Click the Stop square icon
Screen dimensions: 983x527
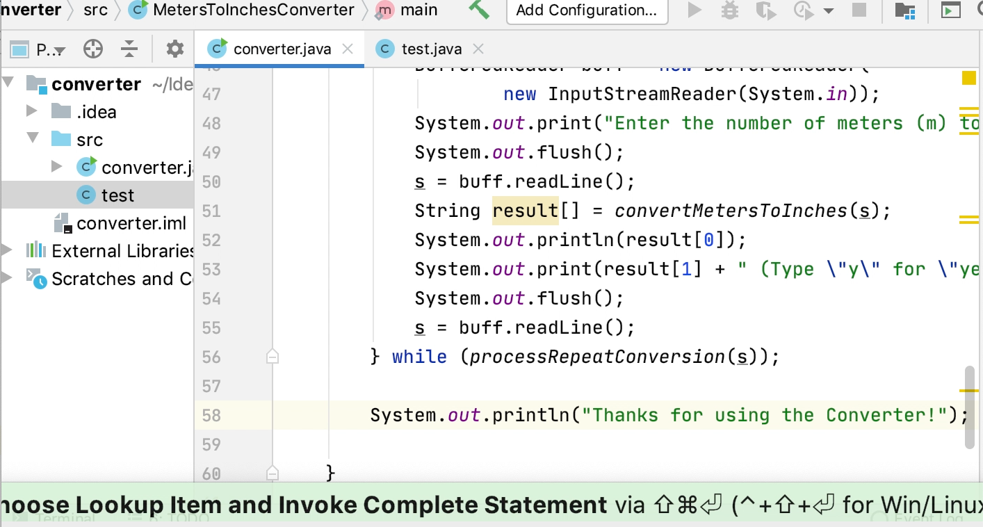[859, 10]
